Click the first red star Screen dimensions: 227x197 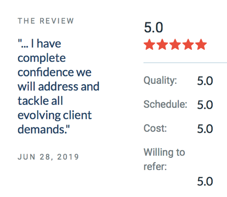(149, 45)
